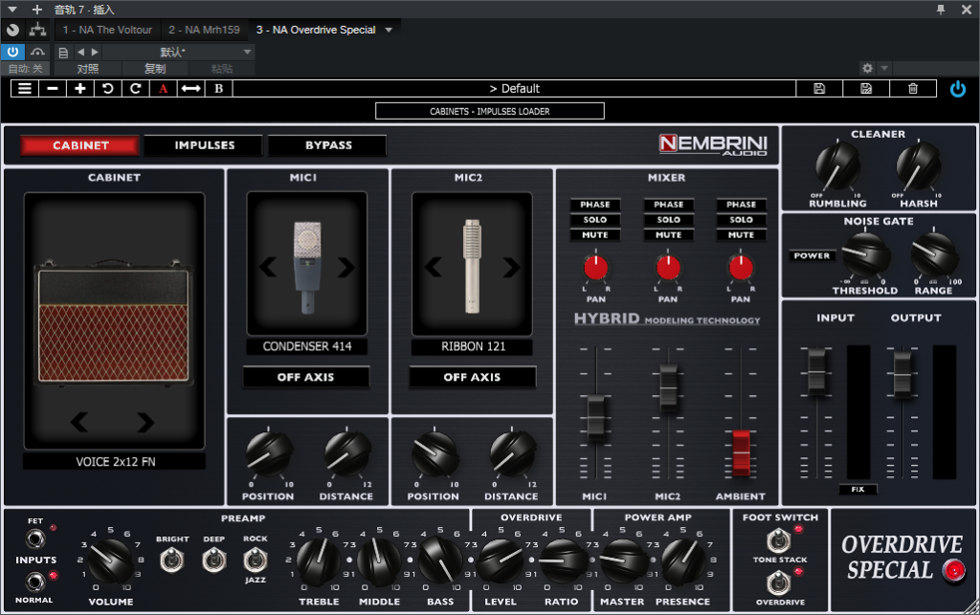The height and width of the screenshot is (615, 980).
Task: Delete preset with the trash icon
Action: [913, 88]
